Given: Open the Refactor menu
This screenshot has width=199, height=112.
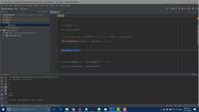Looking at the screenshot, I should (x=36, y=6).
